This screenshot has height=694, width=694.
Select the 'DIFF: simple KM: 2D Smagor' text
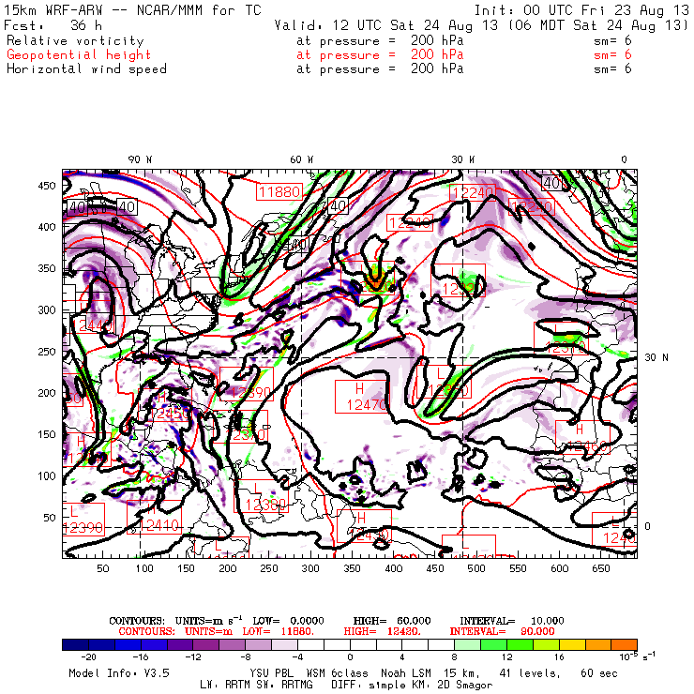click(412, 686)
